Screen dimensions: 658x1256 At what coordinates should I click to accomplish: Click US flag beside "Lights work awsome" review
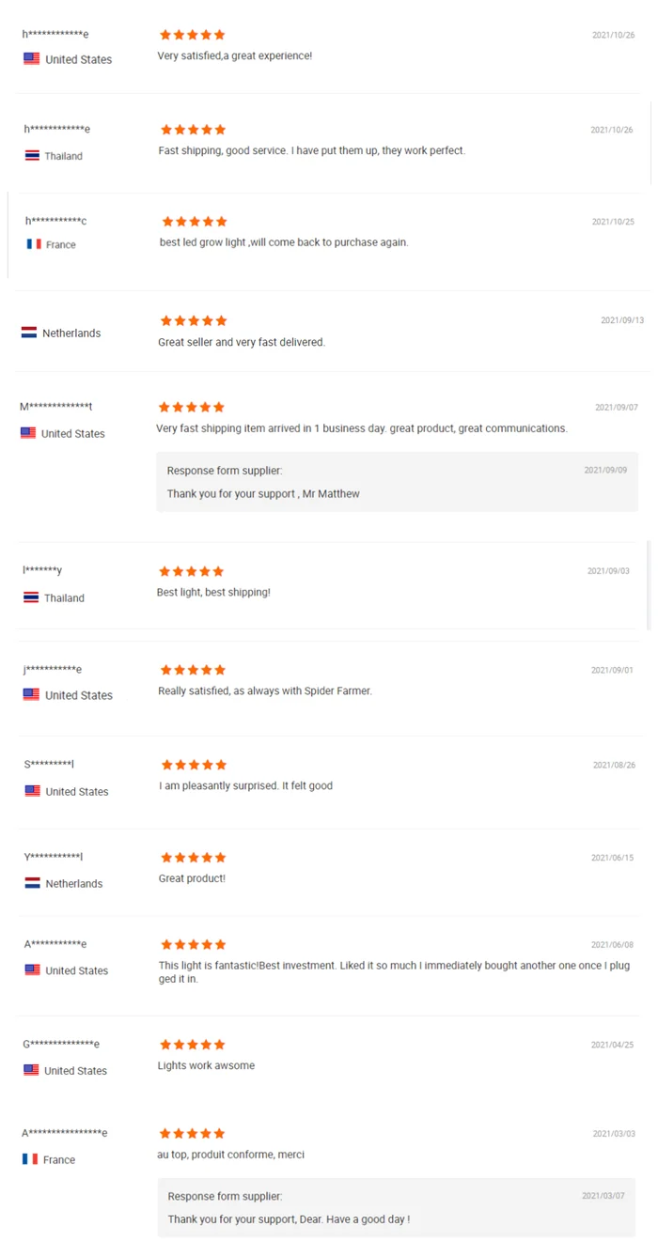click(31, 1070)
